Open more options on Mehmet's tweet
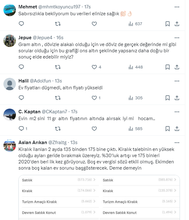This screenshot has height=220, width=189. coord(177,7)
